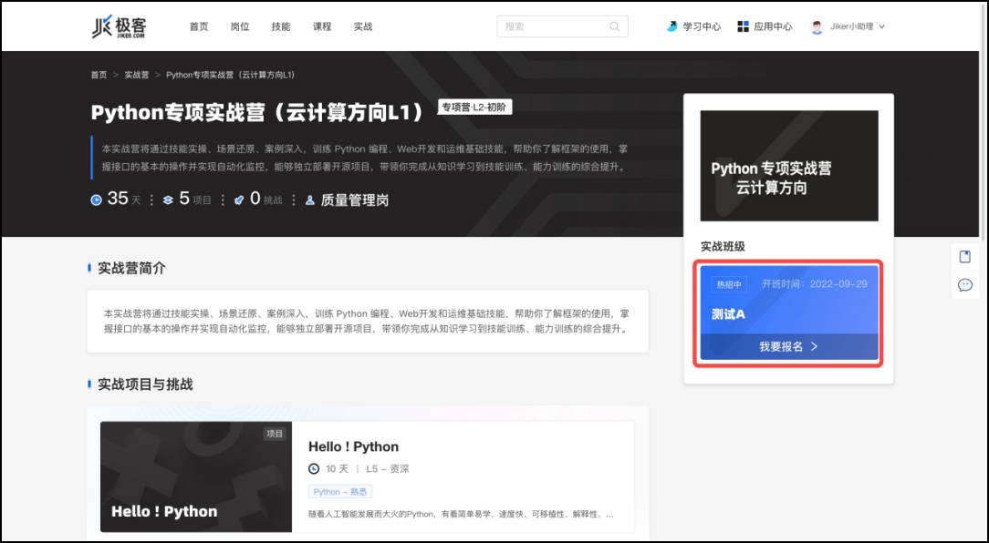989x543 pixels.
Task: Click the search magnifier icon
Action: (x=615, y=26)
